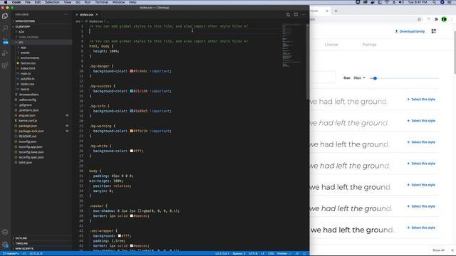
Task: Open the Manage gear in activity bar
Action: 5,245
